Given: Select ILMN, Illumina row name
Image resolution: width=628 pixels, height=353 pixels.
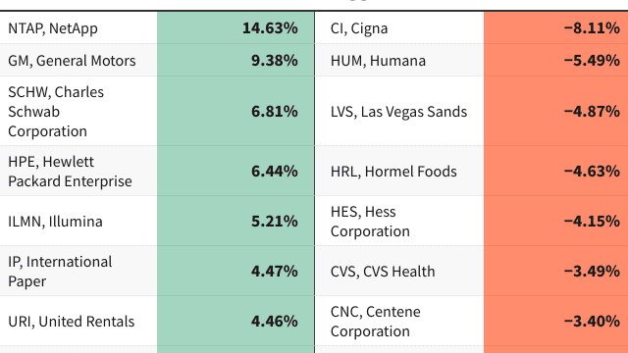Looking at the screenshot, I should [55, 222].
